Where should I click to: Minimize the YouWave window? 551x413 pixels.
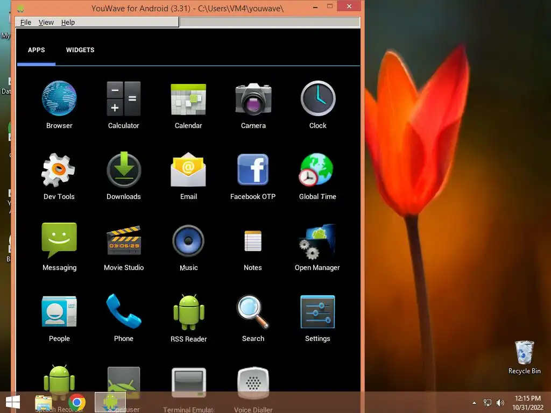point(315,6)
